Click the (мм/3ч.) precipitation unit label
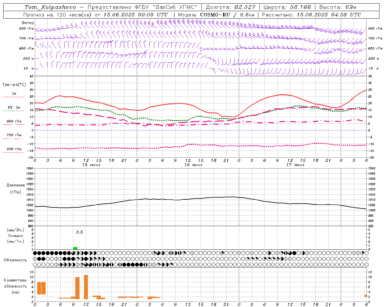Image resolution: width=384 pixels, height=307 pixels. [16, 230]
